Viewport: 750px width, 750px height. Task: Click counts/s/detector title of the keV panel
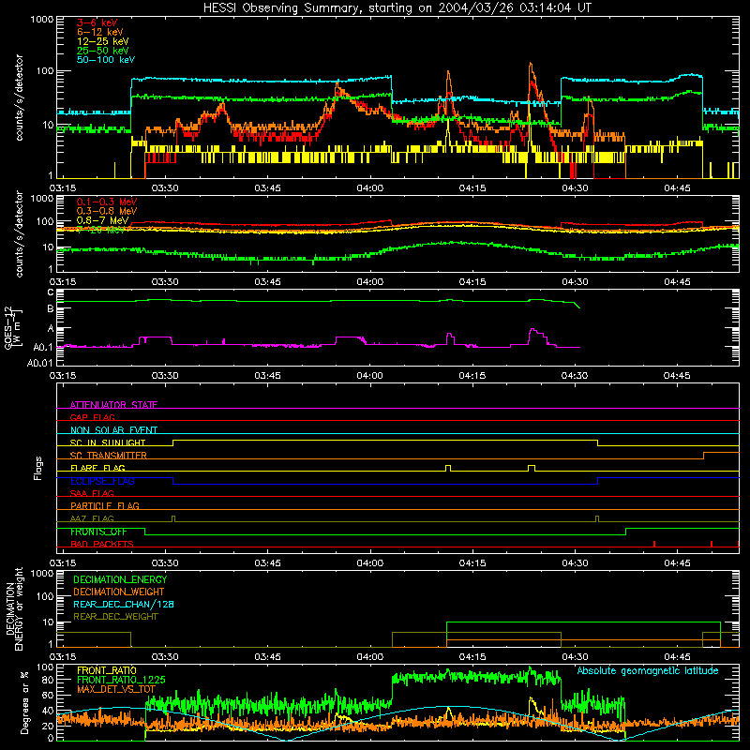click(19, 97)
